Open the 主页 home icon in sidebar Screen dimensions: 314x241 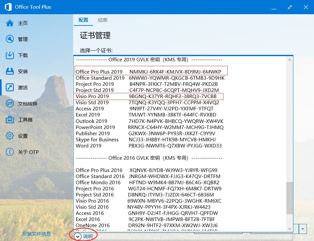[9, 23]
